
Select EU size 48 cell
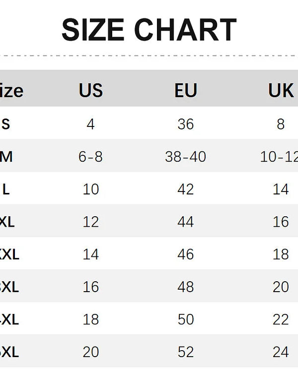[x=186, y=287]
